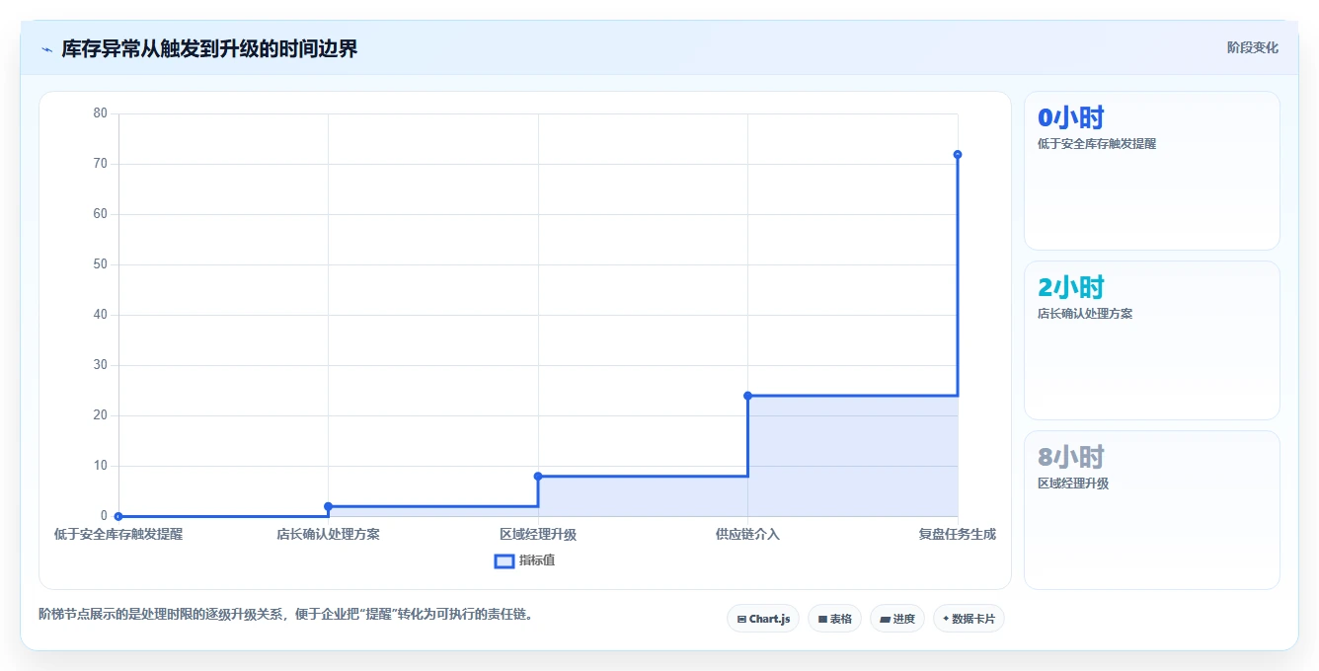
Task: Toggle the 指标值 legend item
Action: click(x=525, y=560)
